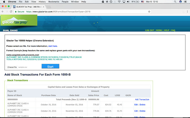Click the Purchase Date column header
This screenshot has height=118, width=190.
48,95
